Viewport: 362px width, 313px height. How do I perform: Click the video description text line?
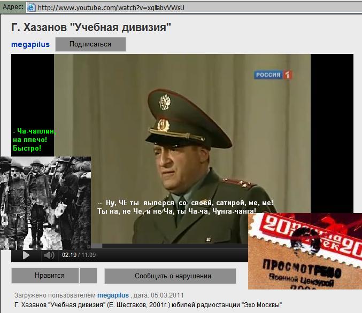[x=148, y=304]
